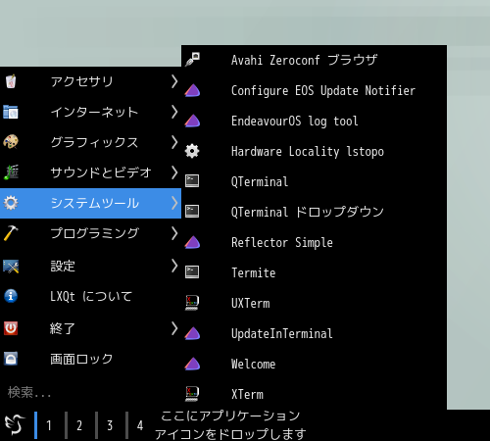Screen dimensions: 490x441
Task: Launch UXTerm entry
Action: coord(314,303)
